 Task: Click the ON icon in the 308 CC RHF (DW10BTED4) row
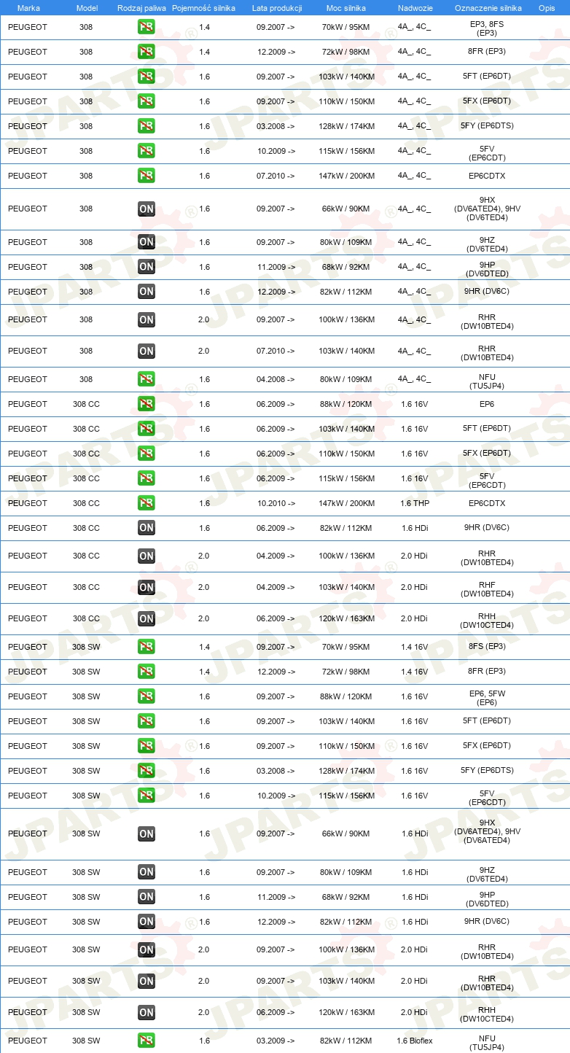pos(147,588)
